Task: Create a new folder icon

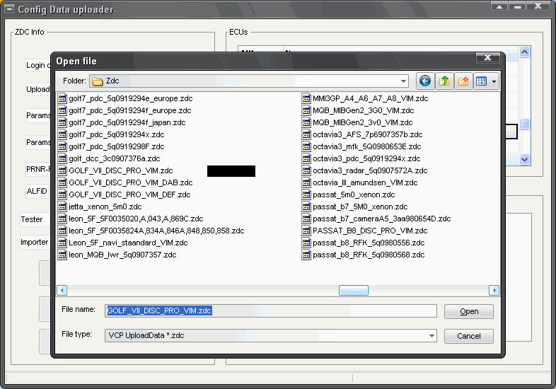Action: pyautogui.click(x=463, y=81)
